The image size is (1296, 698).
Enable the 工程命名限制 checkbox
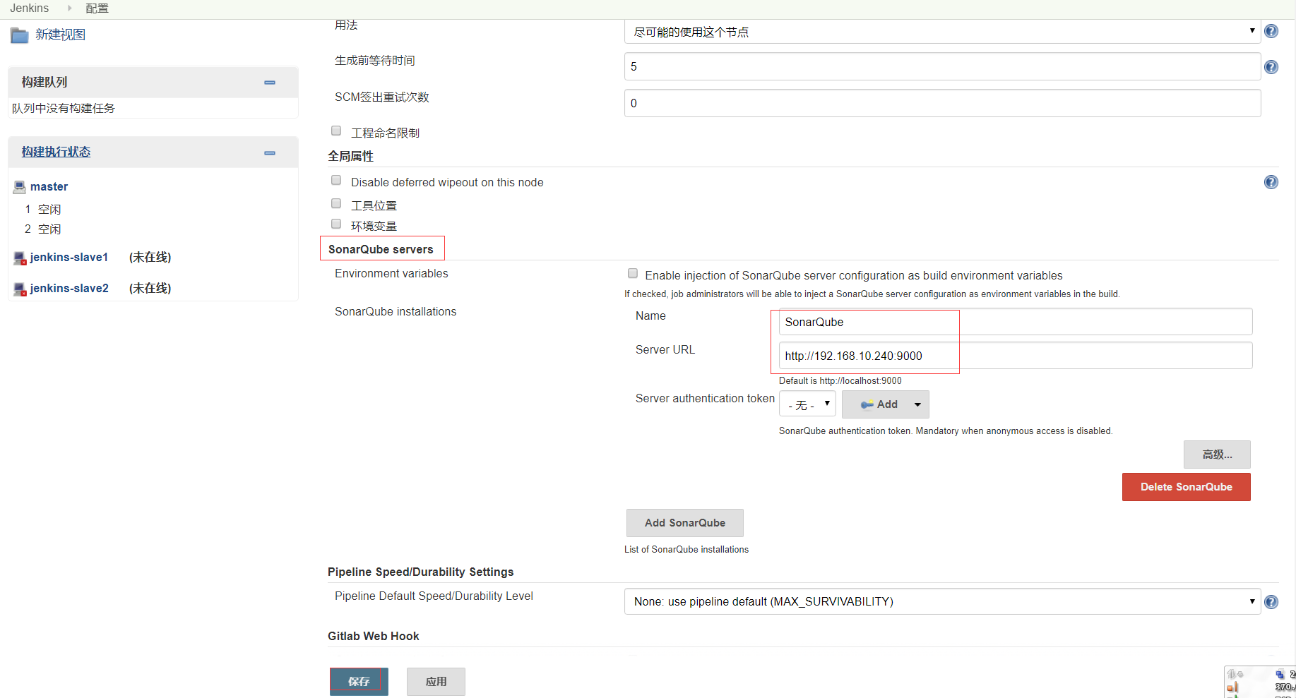(336, 131)
